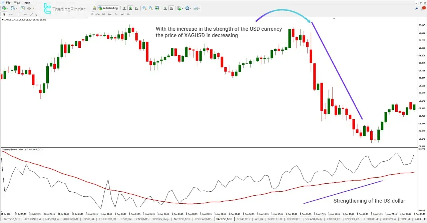Open the chart Templates dropdown
The width and height of the screenshot is (427, 223).
click(195, 8)
